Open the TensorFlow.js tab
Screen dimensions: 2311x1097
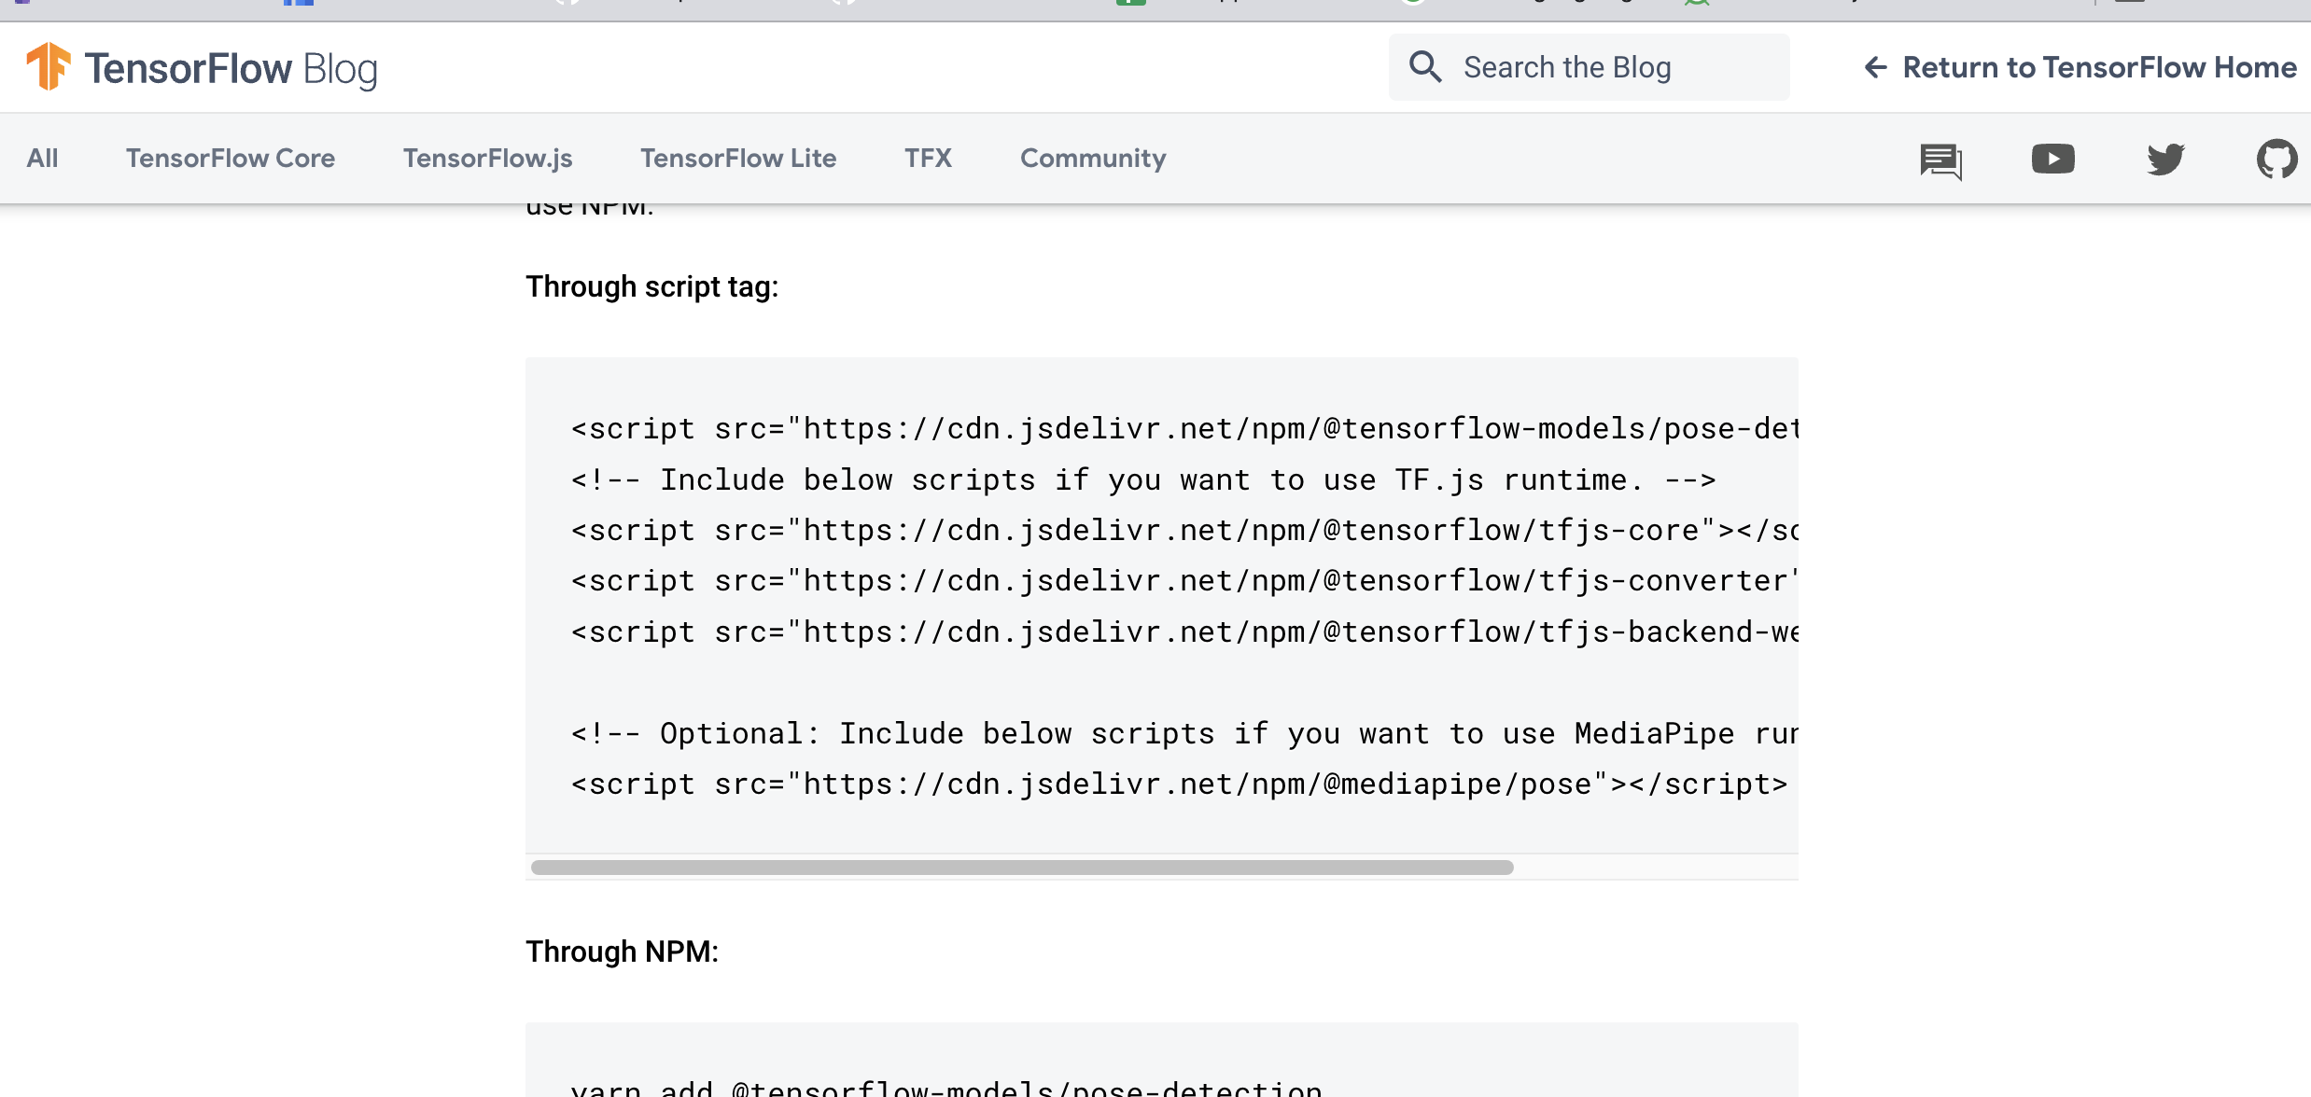pyautogui.click(x=486, y=159)
